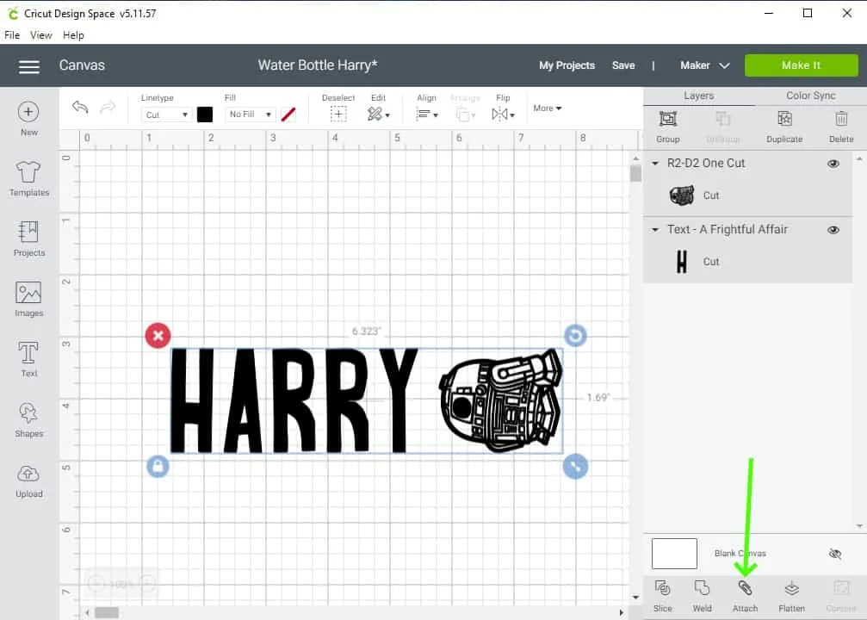Click the Slice tool
Viewport: 867px width, 620px height.
click(662, 596)
